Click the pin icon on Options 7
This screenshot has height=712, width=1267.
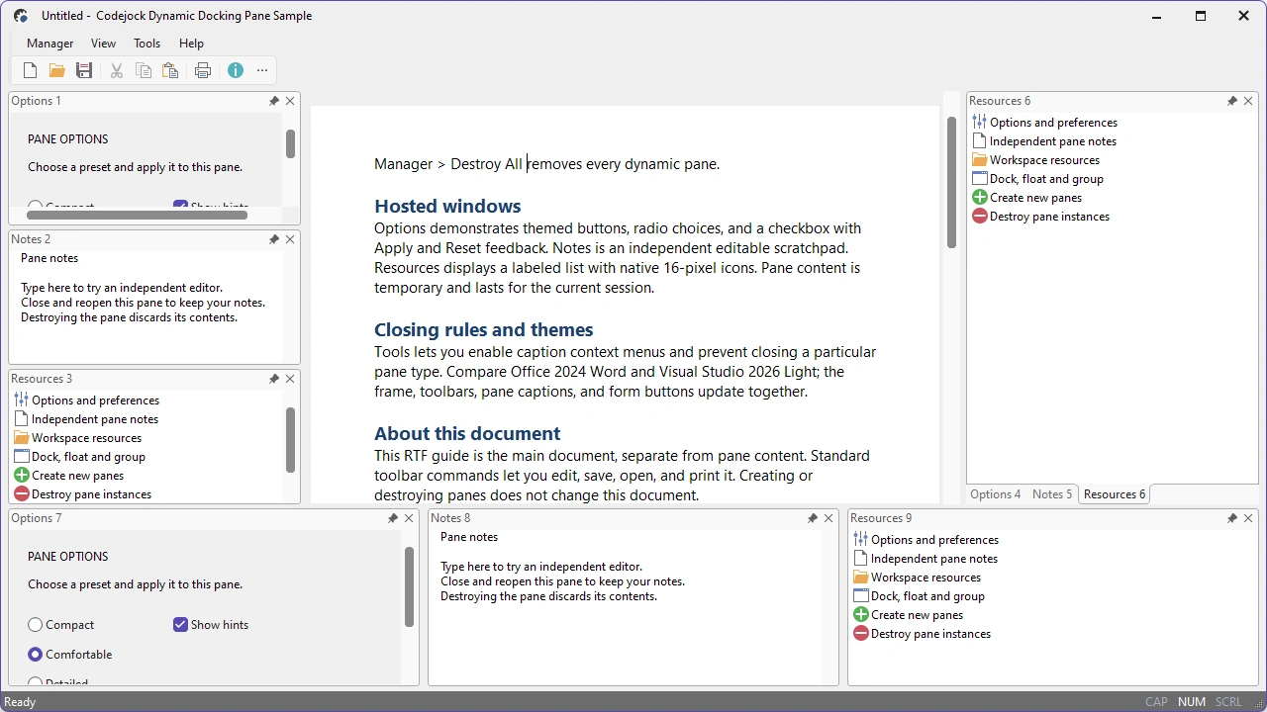point(393,518)
